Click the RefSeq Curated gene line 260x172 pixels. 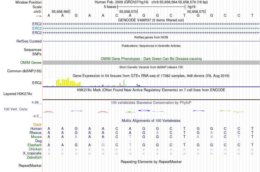151,41
